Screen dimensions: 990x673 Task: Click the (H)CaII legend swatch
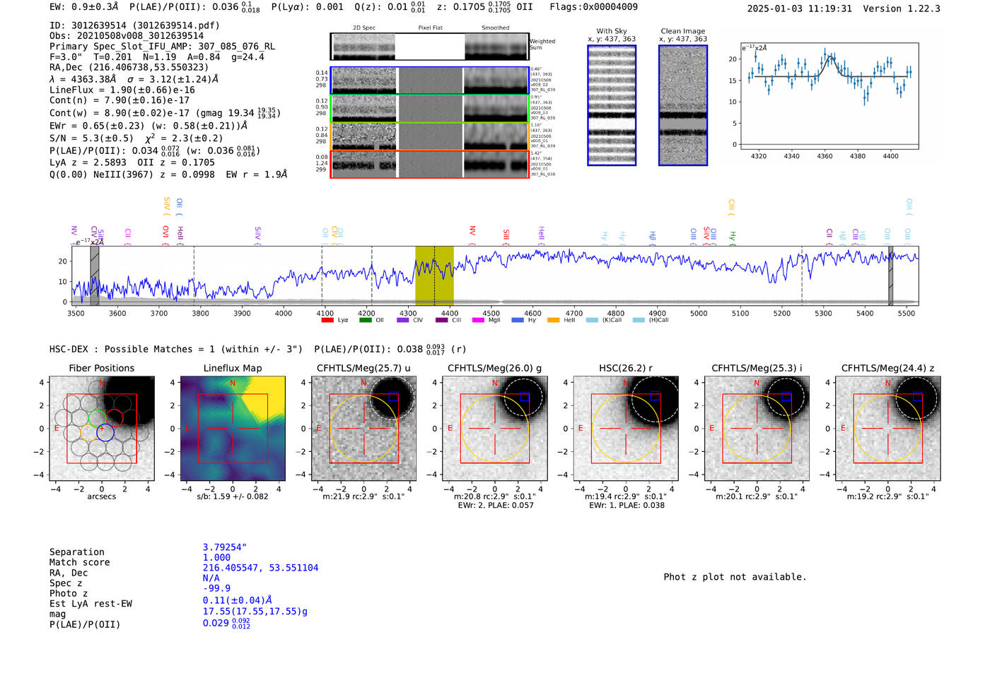pyautogui.click(x=639, y=320)
